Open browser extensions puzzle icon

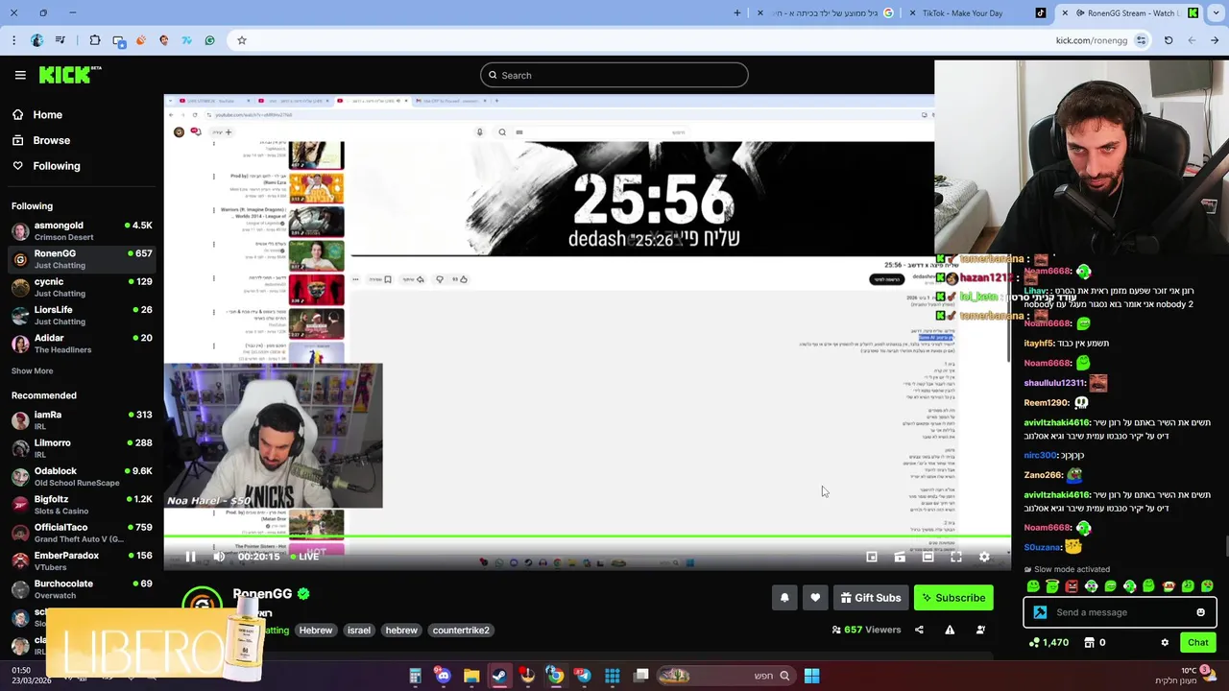(x=95, y=40)
